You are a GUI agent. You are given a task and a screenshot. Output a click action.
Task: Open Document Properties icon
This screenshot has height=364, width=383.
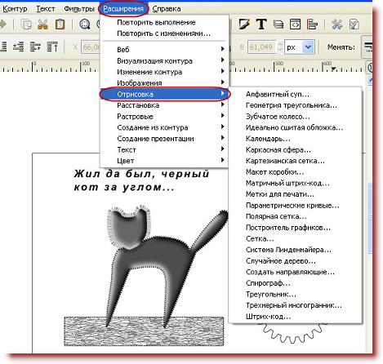[x=354, y=24]
